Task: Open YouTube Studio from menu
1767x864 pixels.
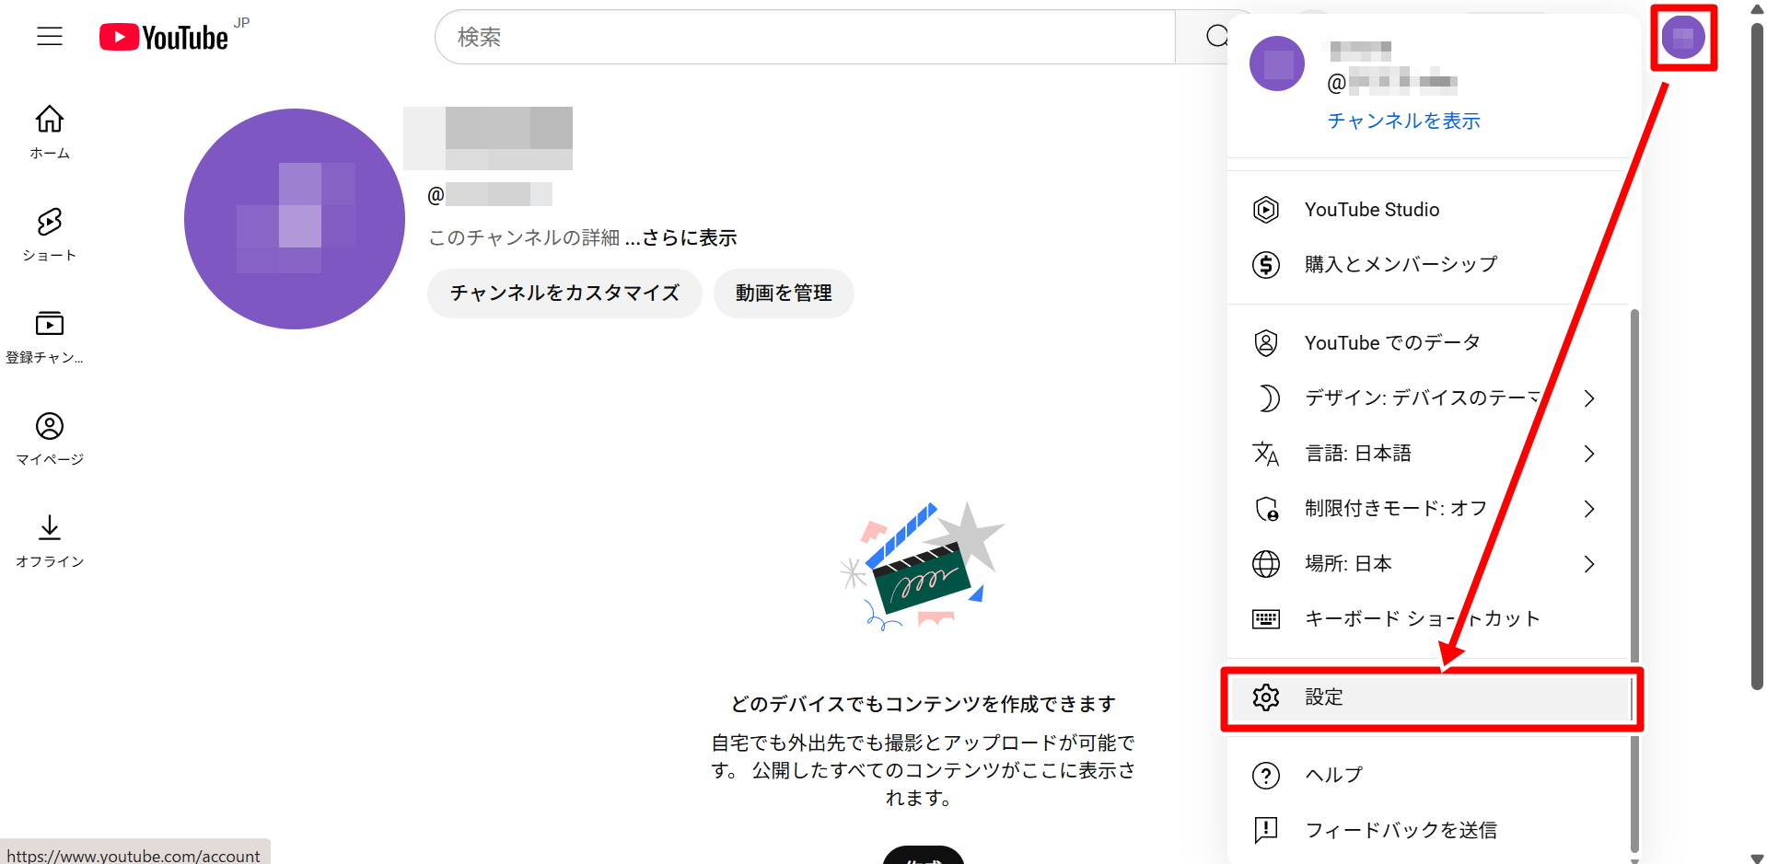Action: [1371, 210]
